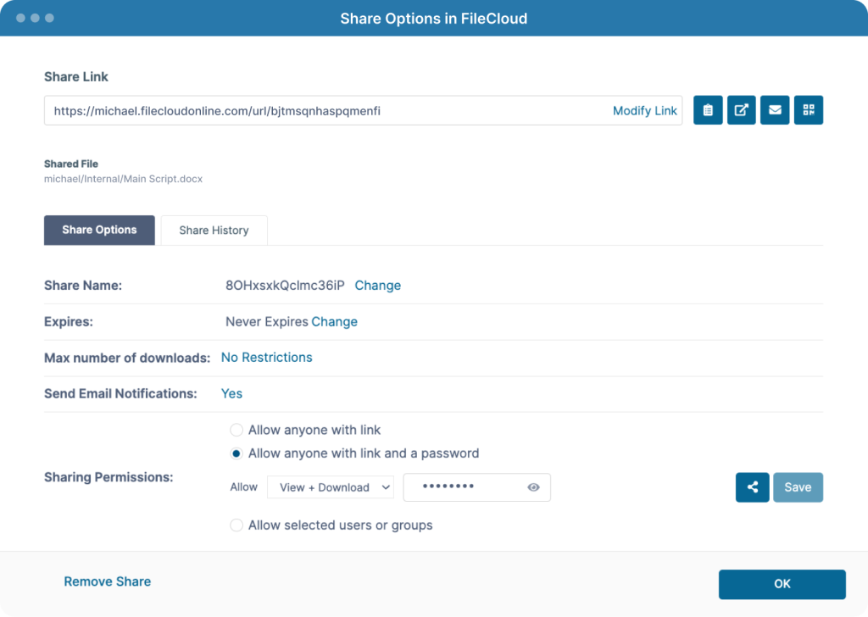Show QR code for share link

[809, 110]
